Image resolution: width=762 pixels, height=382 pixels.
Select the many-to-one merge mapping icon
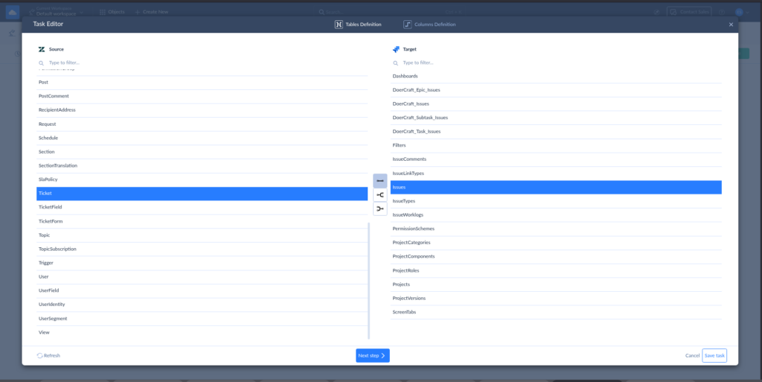pos(380,208)
